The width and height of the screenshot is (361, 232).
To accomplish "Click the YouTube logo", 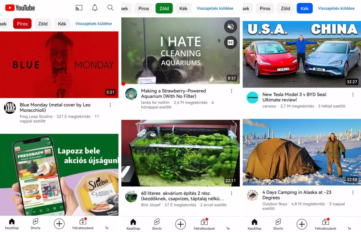I will coord(20,8).
